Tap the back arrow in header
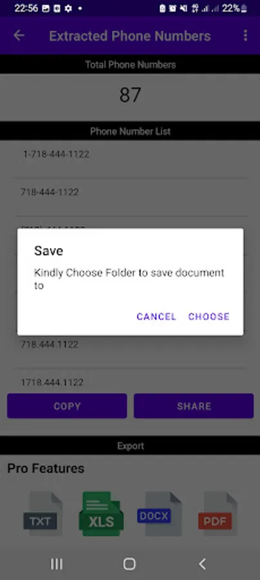The height and width of the screenshot is (580, 260). [x=19, y=35]
